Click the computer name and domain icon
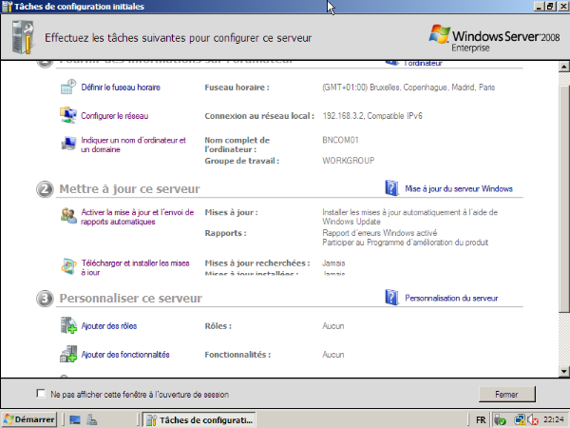This screenshot has height=428, width=570. pos(68,144)
